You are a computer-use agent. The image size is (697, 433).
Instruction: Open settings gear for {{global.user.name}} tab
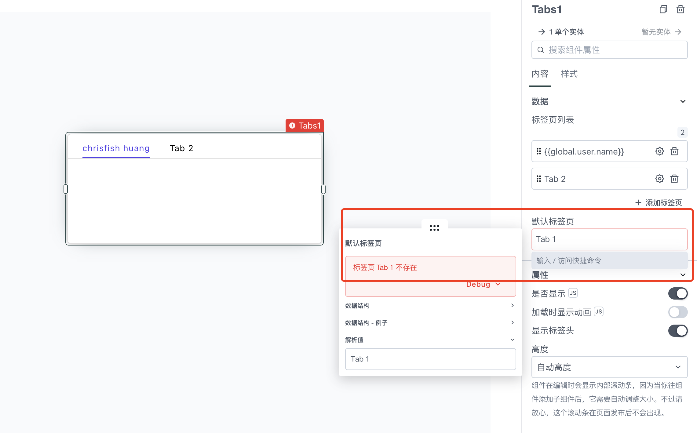click(x=659, y=151)
